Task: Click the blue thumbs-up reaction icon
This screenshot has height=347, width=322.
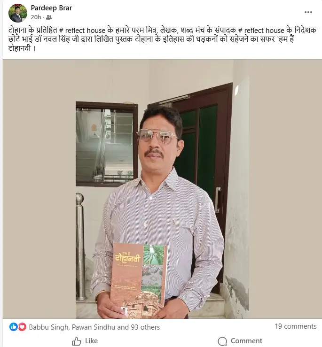Action: pyautogui.click(x=14, y=327)
